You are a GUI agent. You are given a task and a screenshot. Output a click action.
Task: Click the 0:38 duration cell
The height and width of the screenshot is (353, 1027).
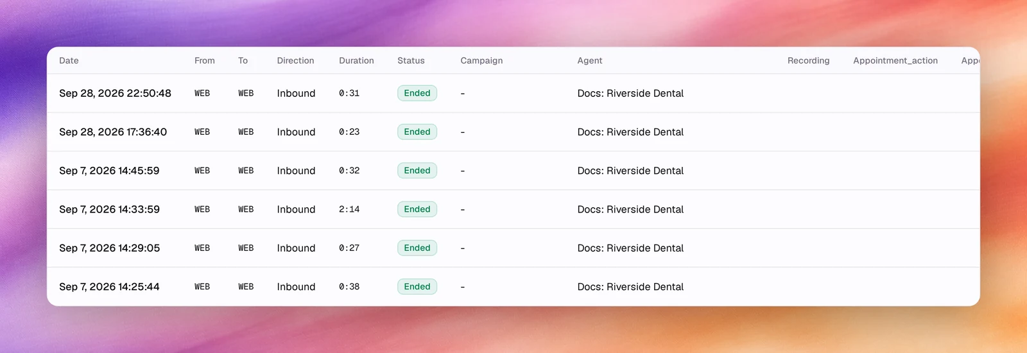coord(349,286)
